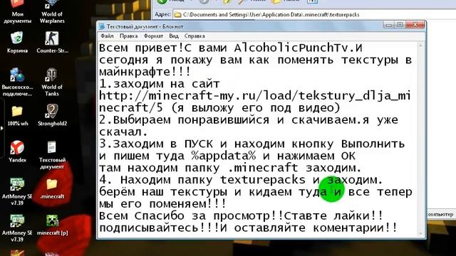The image size is (456, 256).
Task: Click Notepad vertical scrollbar up arrow
Action: pyautogui.click(x=420, y=46)
